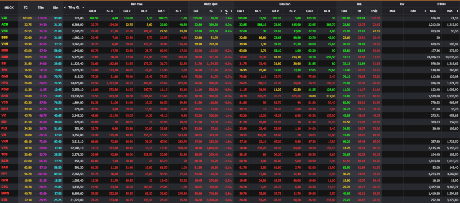Screen dimensions: 460x203
Task: Open the POW stock symbol
Action: click(4, 89)
